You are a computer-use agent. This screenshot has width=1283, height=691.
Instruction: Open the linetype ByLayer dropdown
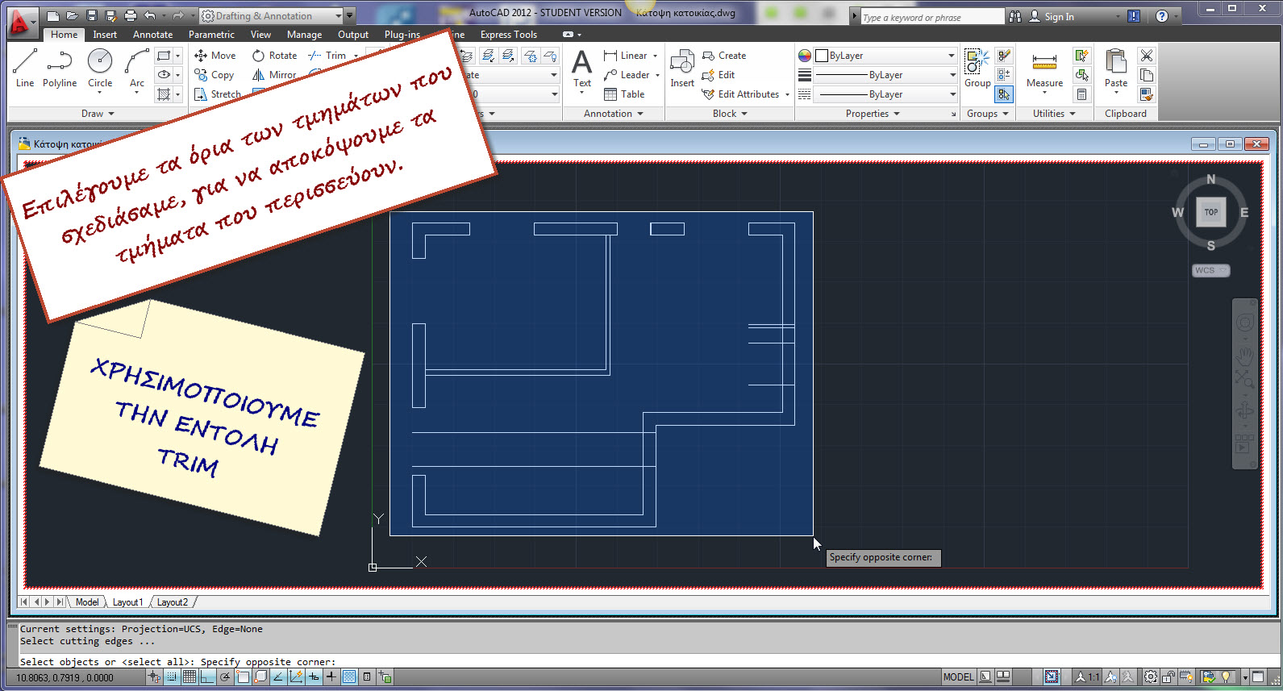coord(885,94)
